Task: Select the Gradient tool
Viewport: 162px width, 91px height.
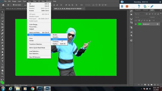Action: (2, 49)
